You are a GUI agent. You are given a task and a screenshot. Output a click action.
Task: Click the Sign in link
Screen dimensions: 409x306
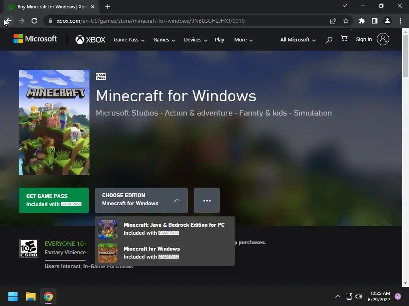[x=364, y=39]
